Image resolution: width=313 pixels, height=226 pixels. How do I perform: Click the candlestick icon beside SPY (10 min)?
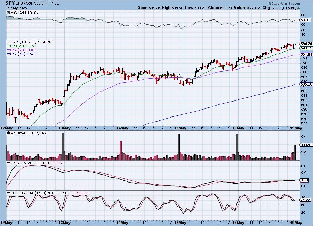[x=8, y=42]
